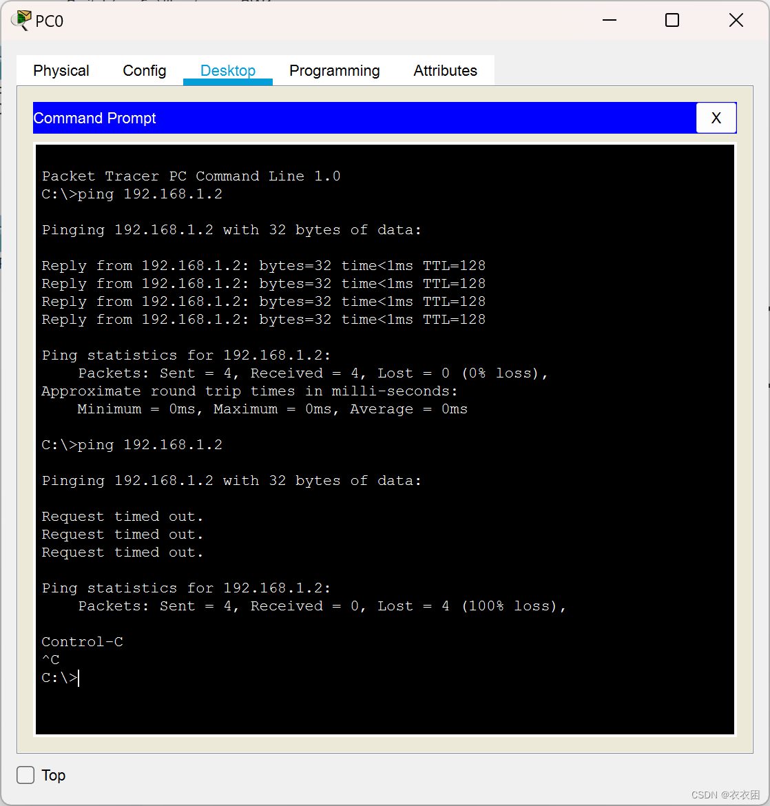Click the '^C' line in terminal
The image size is (770, 806).
50,659
